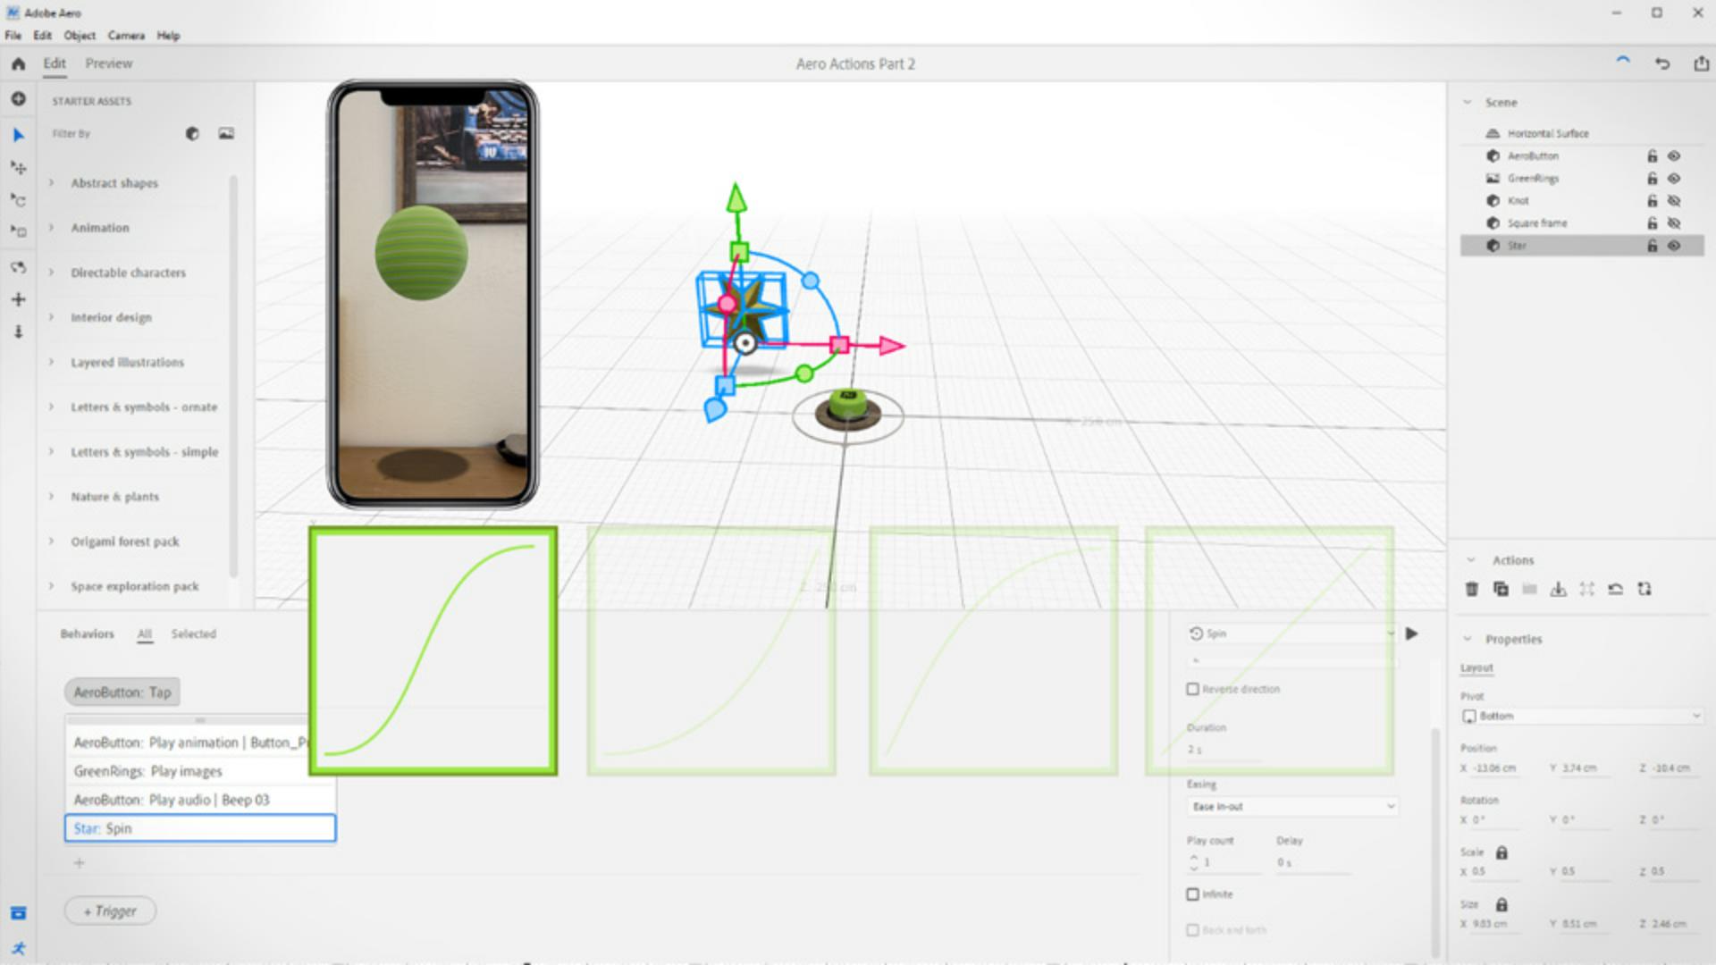1716x965 pixels.
Task: Delete action using trash icon in Actions
Action: 1472,589
